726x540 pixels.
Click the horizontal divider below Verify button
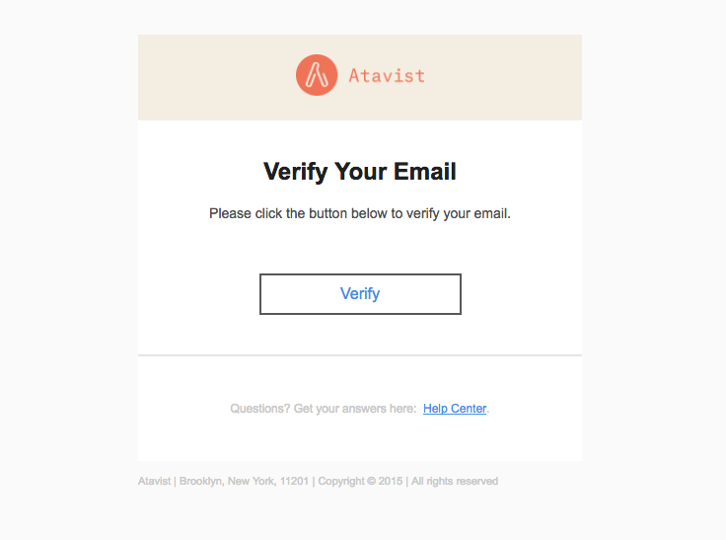[360, 354]
